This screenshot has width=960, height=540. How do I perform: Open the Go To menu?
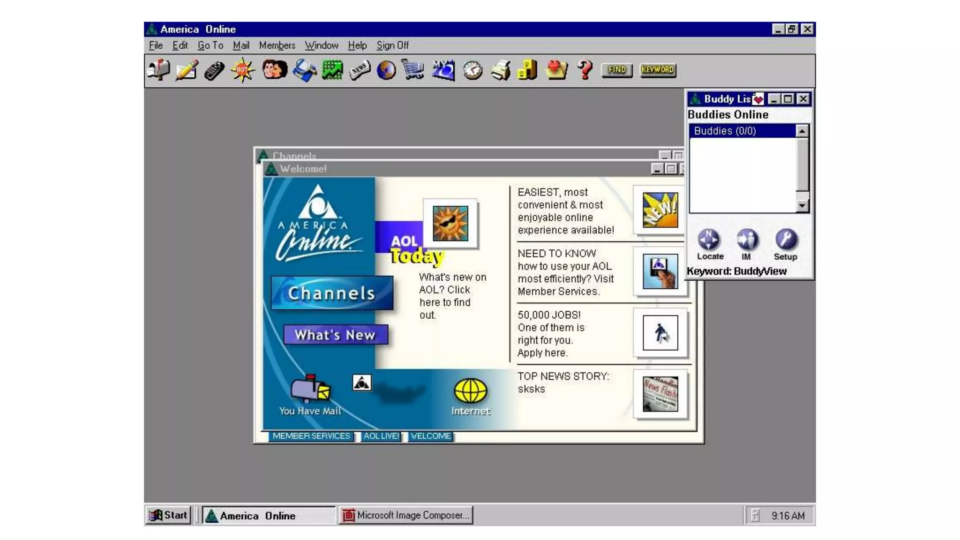(x=210, y=45)
